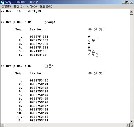Viewport: 134px width, 127px height.
Task: Click the horizontal scrollbar right arrow
Action: click(x=128, y=125)
